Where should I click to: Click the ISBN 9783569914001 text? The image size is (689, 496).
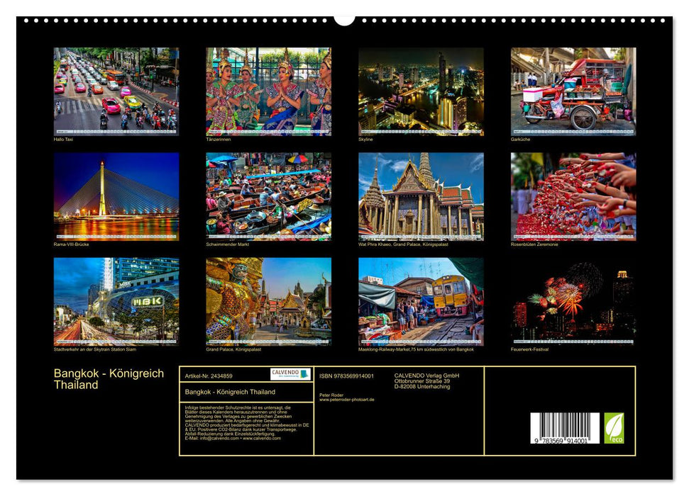(347, 376)
